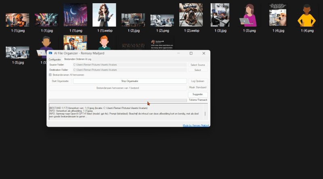The image size is (323, 179).
Task: Switch to the Configuratie tab
Action: pyautogui.click(x=55, y=59)
